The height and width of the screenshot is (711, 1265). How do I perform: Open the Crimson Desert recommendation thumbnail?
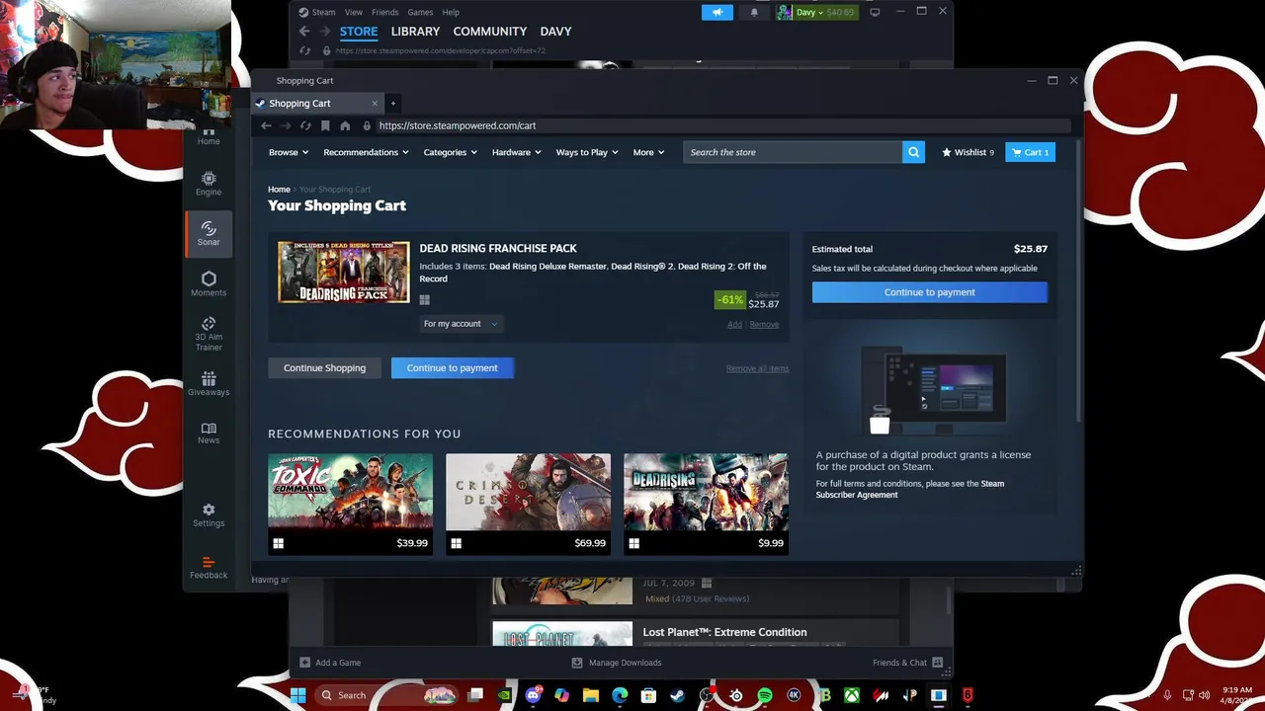coord(528,492)
